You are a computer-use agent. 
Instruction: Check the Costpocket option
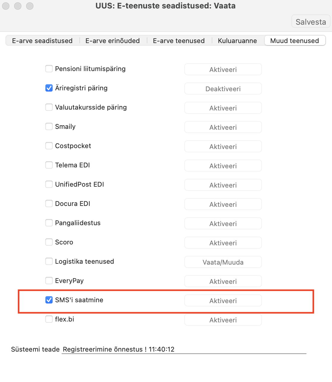pos(49,146)
